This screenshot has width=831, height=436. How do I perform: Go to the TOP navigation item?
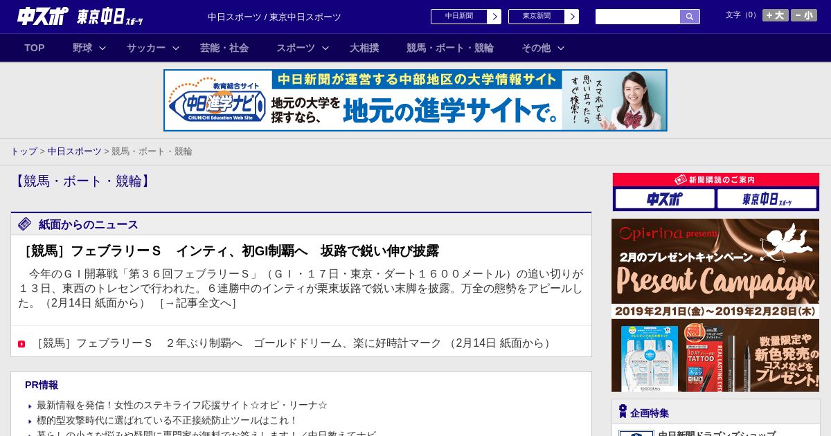point(35,48)
